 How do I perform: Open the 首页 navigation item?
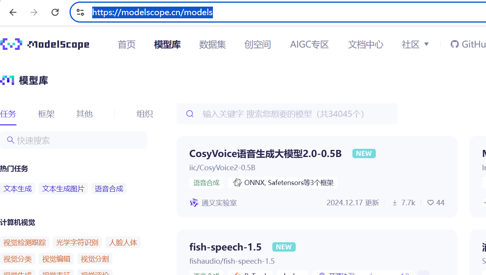click(x=127, y=44)
